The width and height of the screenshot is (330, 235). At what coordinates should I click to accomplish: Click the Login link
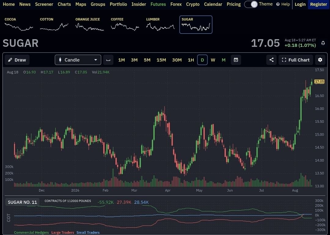pos(300,4)
